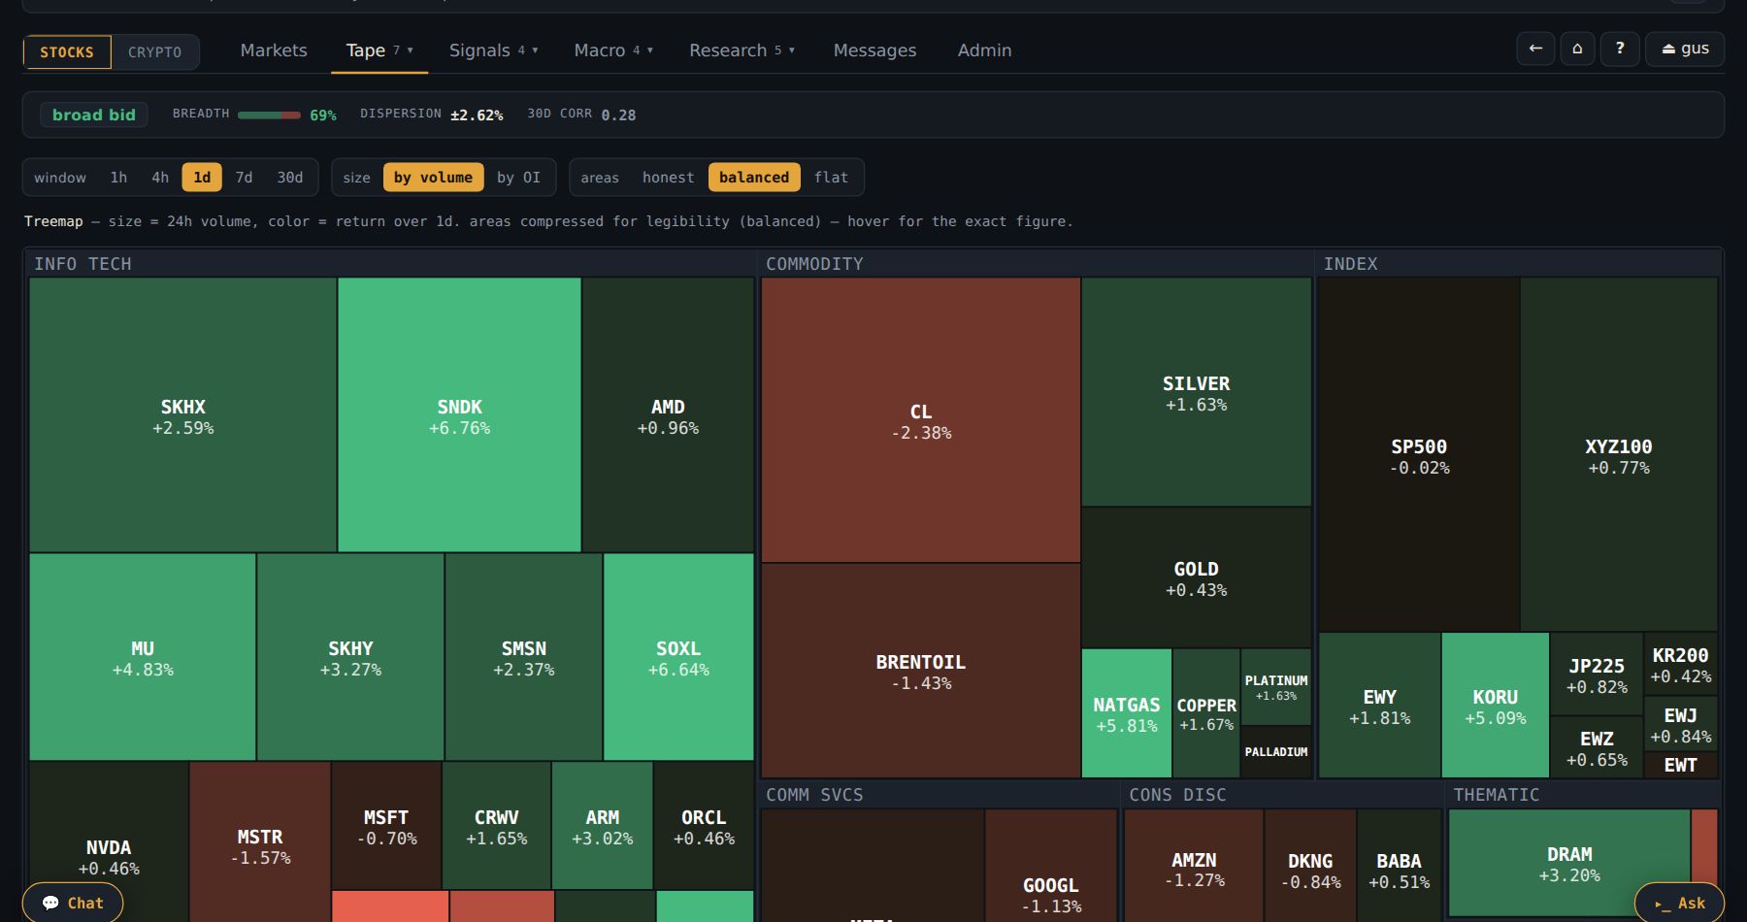Select the SP500 treemap tile

coord(1419,455)
